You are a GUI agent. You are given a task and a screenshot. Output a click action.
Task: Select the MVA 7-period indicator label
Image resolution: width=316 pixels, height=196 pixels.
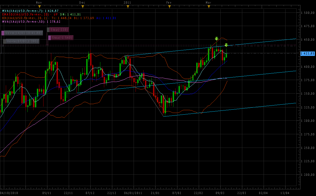click(30, 11)
